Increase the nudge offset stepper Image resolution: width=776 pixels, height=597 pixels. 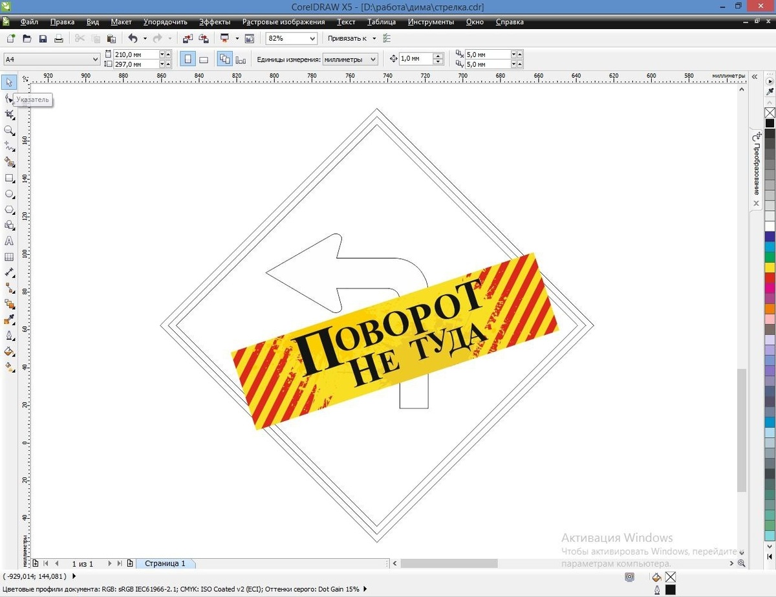(x=438, y=56)
